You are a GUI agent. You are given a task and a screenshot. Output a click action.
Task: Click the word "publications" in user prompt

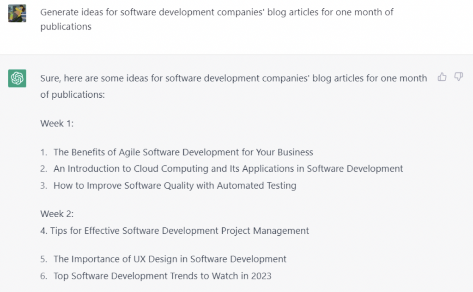click(x=66, y=26)
